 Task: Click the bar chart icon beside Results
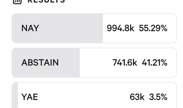pos(17,1)
